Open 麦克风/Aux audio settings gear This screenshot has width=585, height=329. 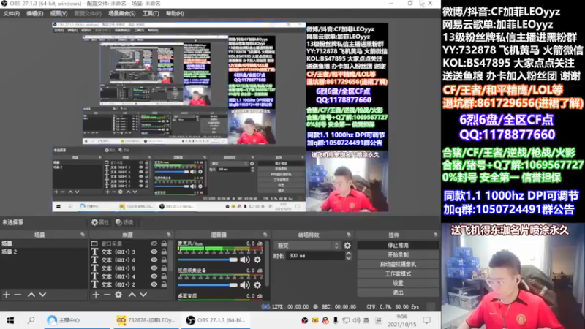click(x=257, y=260)
